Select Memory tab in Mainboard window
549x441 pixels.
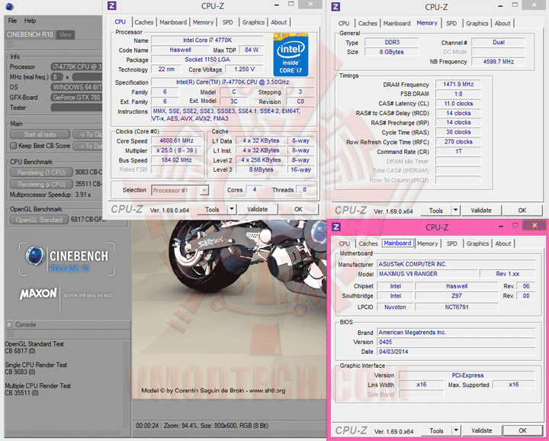point(428,243)
